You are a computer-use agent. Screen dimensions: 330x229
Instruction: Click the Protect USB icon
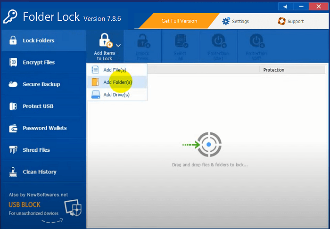click(14, 106)
